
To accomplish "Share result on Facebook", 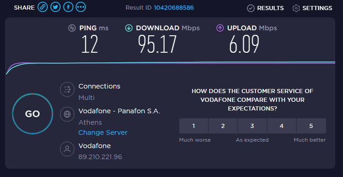I will tap(68, 7).
